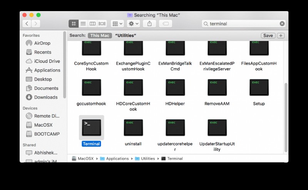
Task: Click the Terminal file name label
Action: [91, 144]
